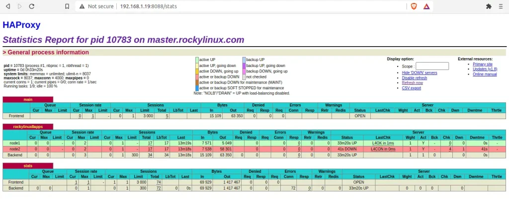Download via the CSV export link
This screenshot has width=509, height=207.
pyautogui.click(x=411, y=88)
